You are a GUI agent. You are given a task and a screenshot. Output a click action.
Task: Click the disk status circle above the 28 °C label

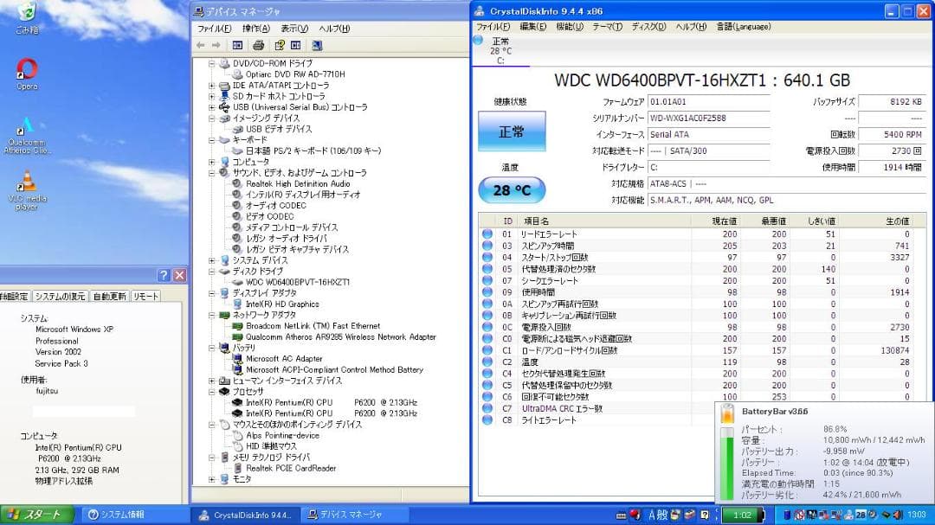[478, 40]
